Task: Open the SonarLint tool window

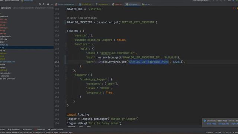Action: (40, 130)
